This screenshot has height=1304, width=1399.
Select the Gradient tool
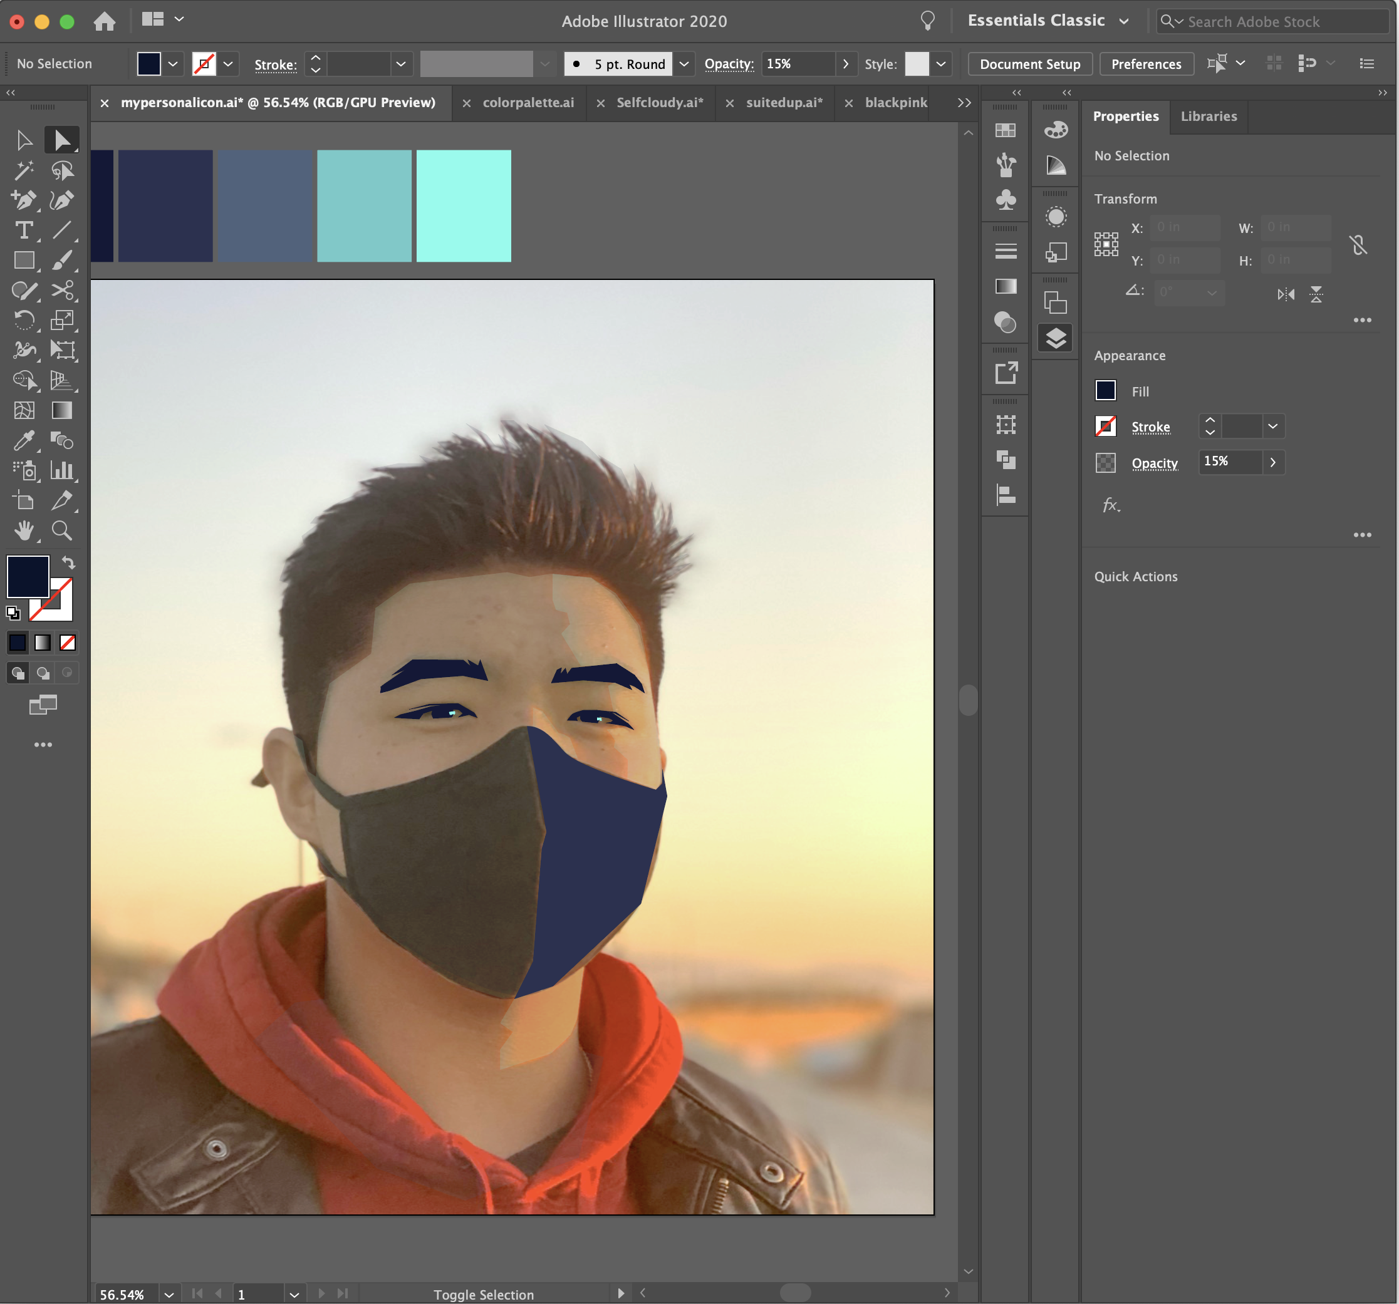[62, 410]
